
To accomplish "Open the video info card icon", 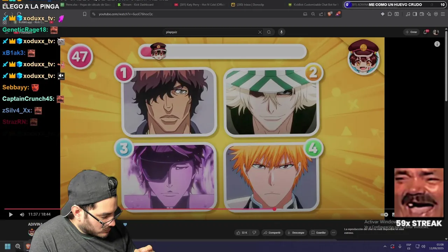I will coord(437,44).
